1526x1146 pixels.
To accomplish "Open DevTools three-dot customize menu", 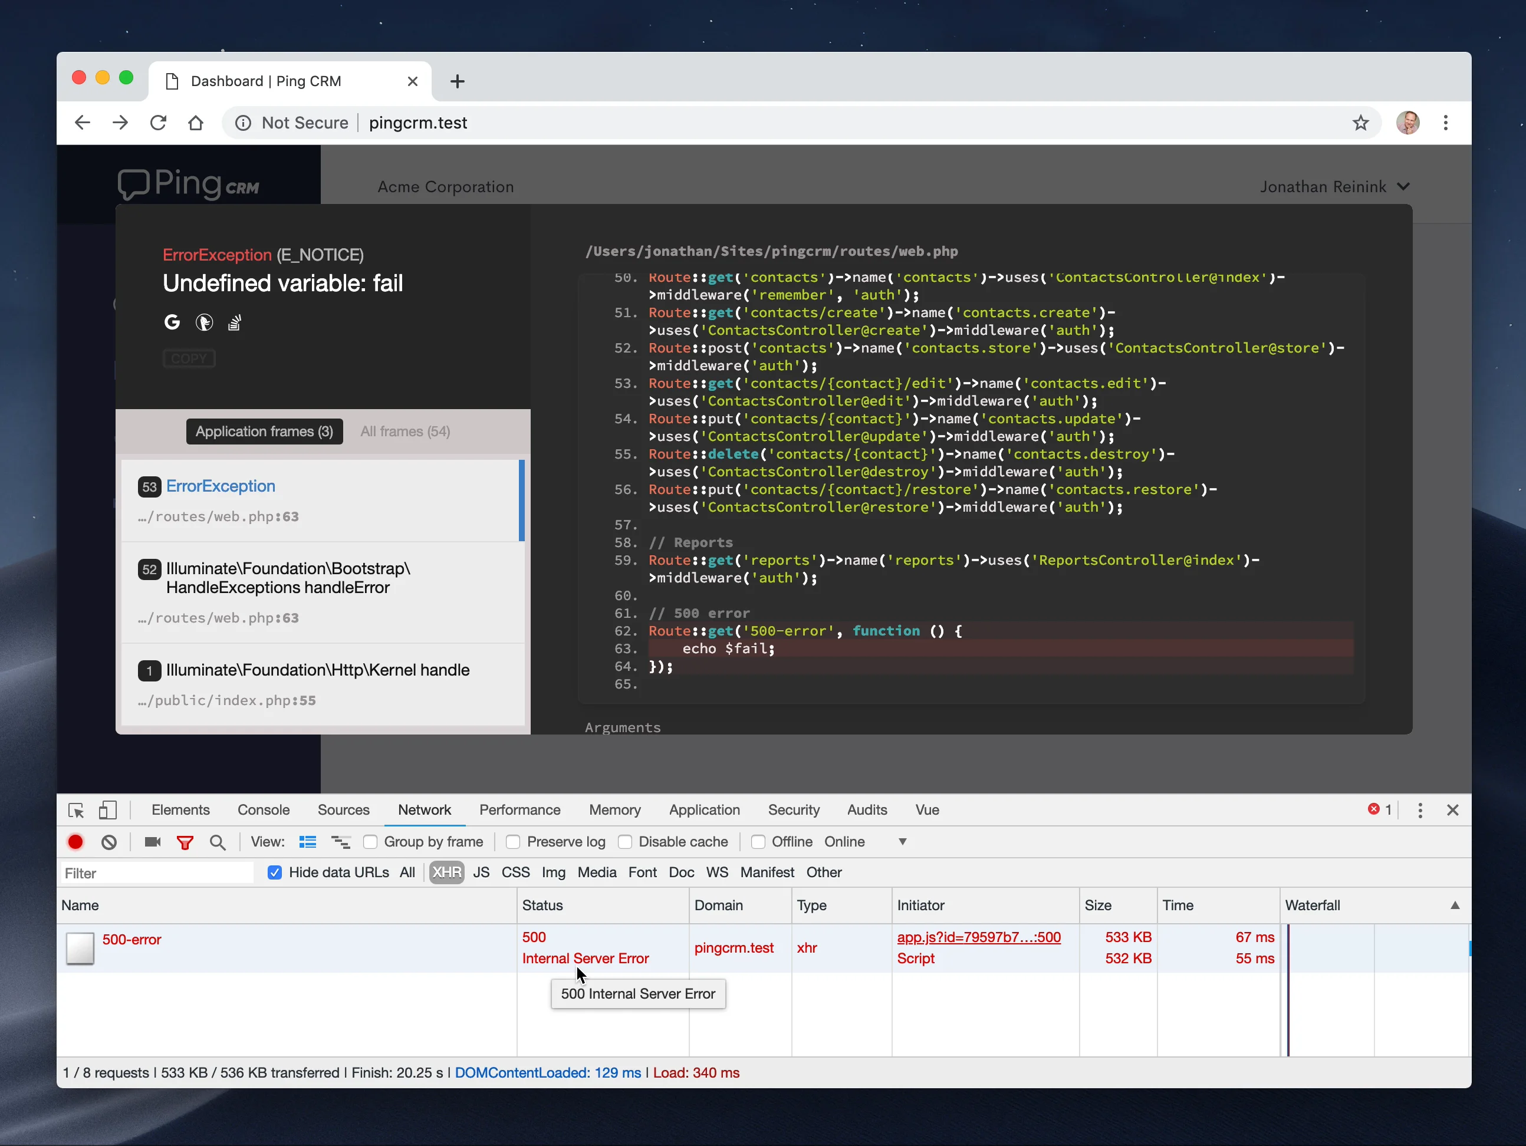I will point(1420,810).
